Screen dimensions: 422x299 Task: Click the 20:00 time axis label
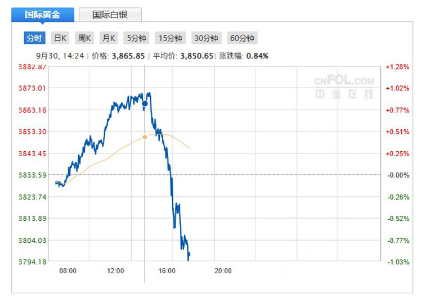point(223,271)
